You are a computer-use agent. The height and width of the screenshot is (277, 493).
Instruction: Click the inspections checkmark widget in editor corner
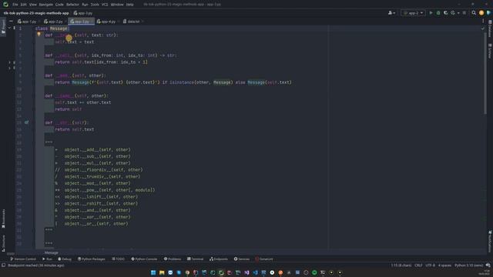click(483, 28)
